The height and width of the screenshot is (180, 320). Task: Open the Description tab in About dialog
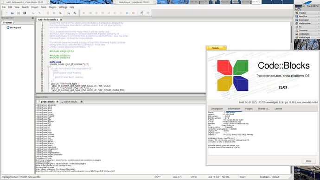217,109
